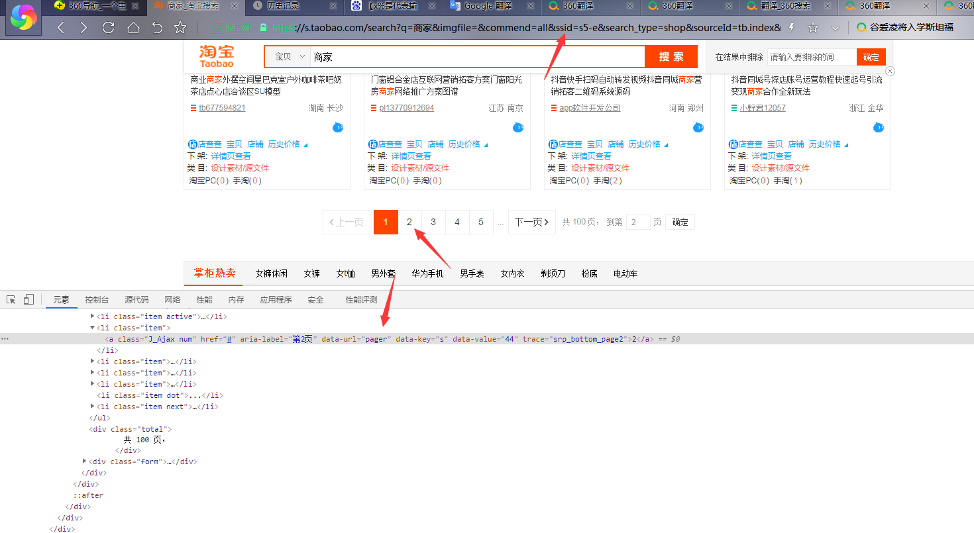Click the browser forward arrow
This screenshot has height=533, width=974.
[83, 28]
